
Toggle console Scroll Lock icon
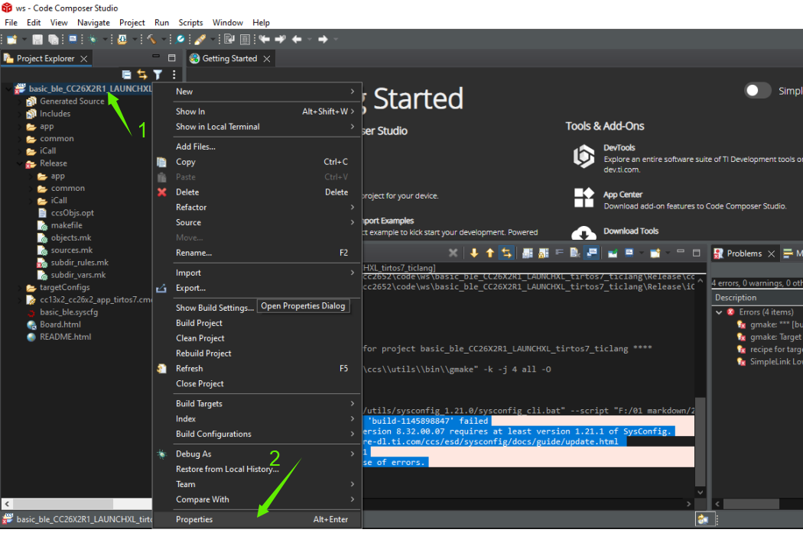(x=543, y=253)
